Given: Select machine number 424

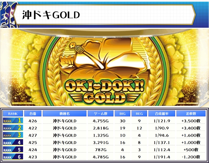Looking at the screenshot, I should (33, 150).
